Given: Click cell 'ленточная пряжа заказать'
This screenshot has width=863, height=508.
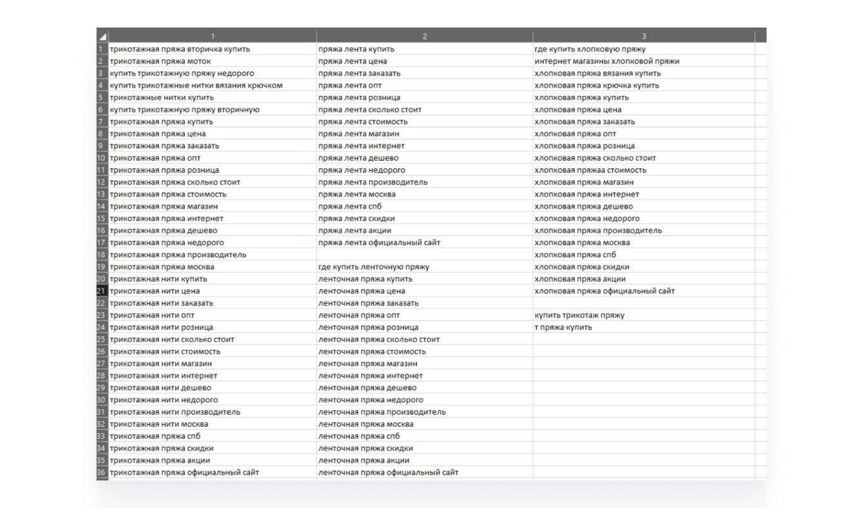Looking at the screenshot, I should click(424, 303).
